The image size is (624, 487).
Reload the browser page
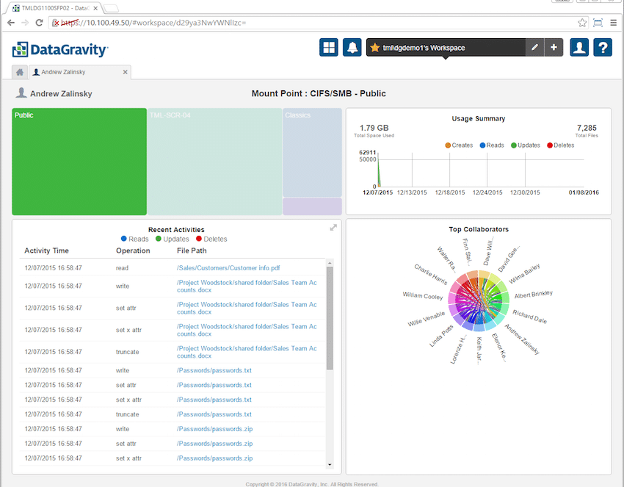click(39, 23)
